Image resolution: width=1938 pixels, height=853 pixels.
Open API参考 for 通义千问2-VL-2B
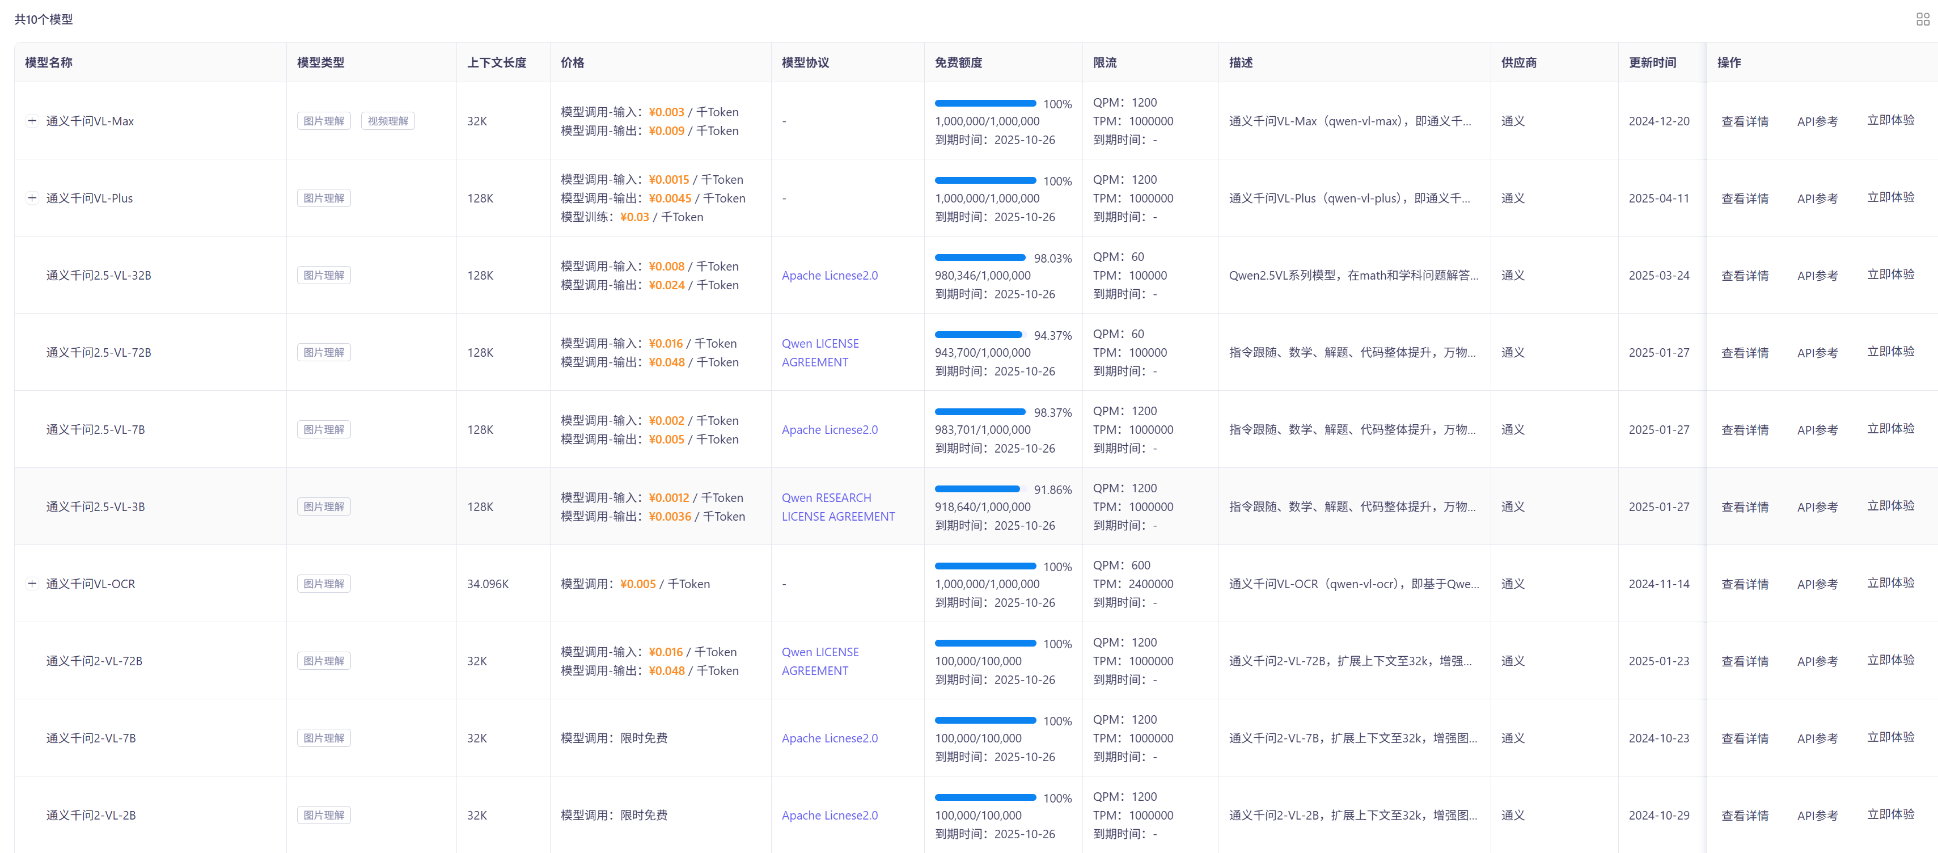tap(1817, 816)
